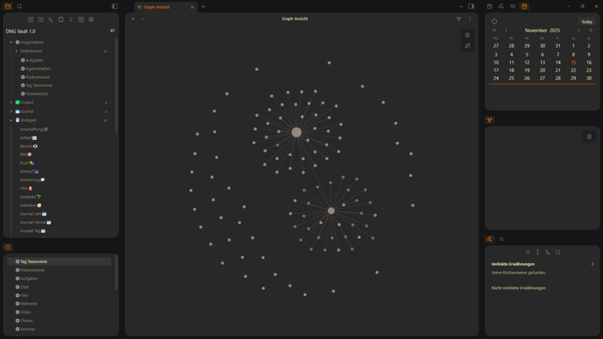Select the large upper hub node
Screen dimensions: 603x339
[296, 132]
